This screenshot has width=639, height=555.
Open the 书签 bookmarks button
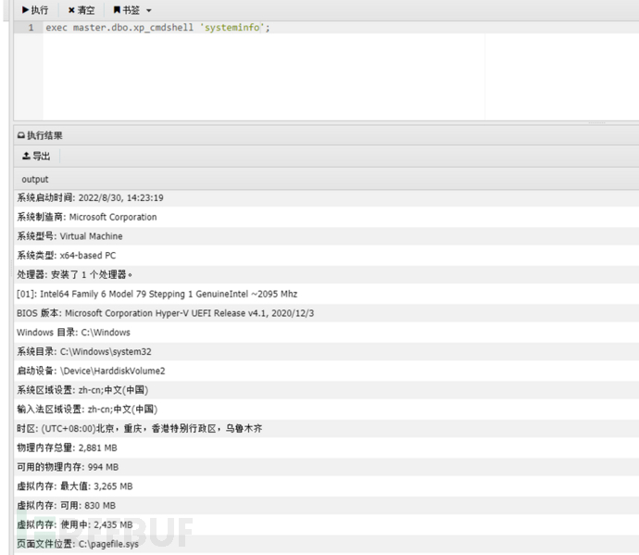click(126, 10)
